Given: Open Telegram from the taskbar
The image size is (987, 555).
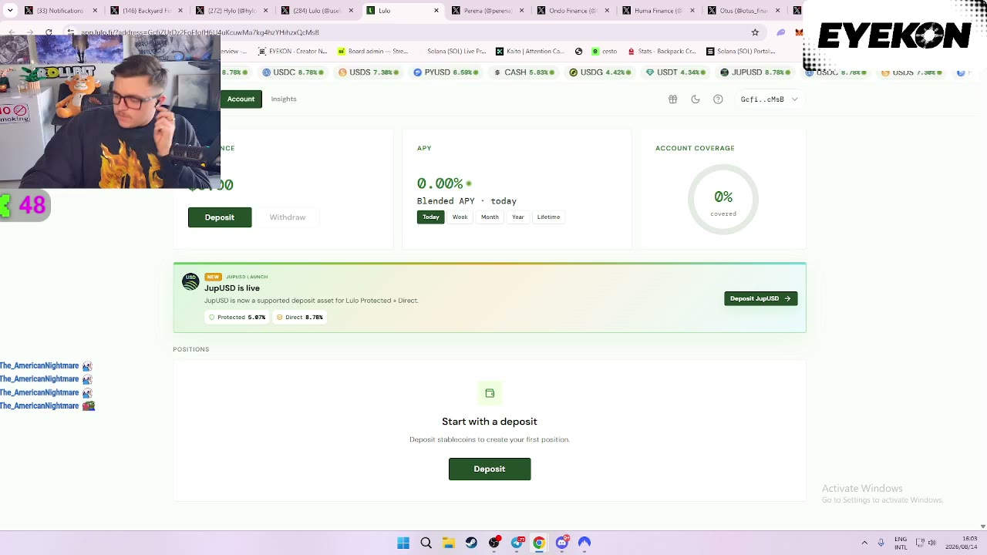Looking at the screenshot, I should pos(517,543).
